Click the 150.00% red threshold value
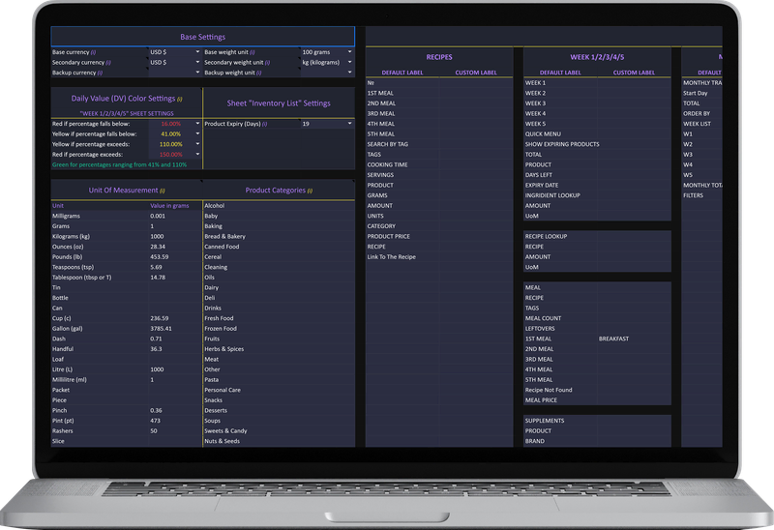The width and height of the screenshot is (774, 530). [x=171, y=155]
